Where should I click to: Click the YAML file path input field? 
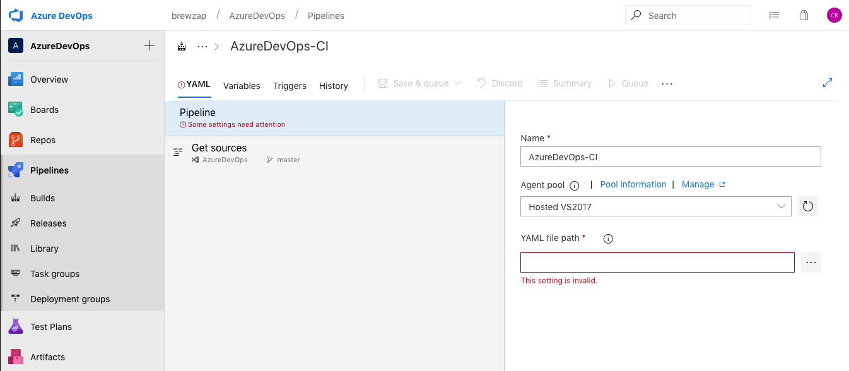657,262
